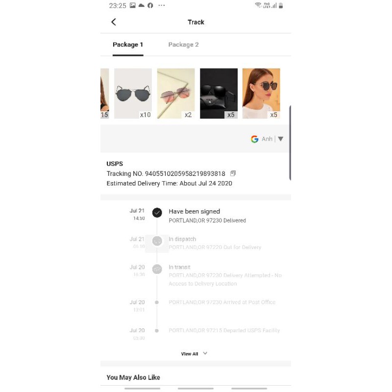The width and height of the screenshot is (392, 392).
Task: Open the aviator sunglasses x10 thumbnail
Action: tap(133, 94)
